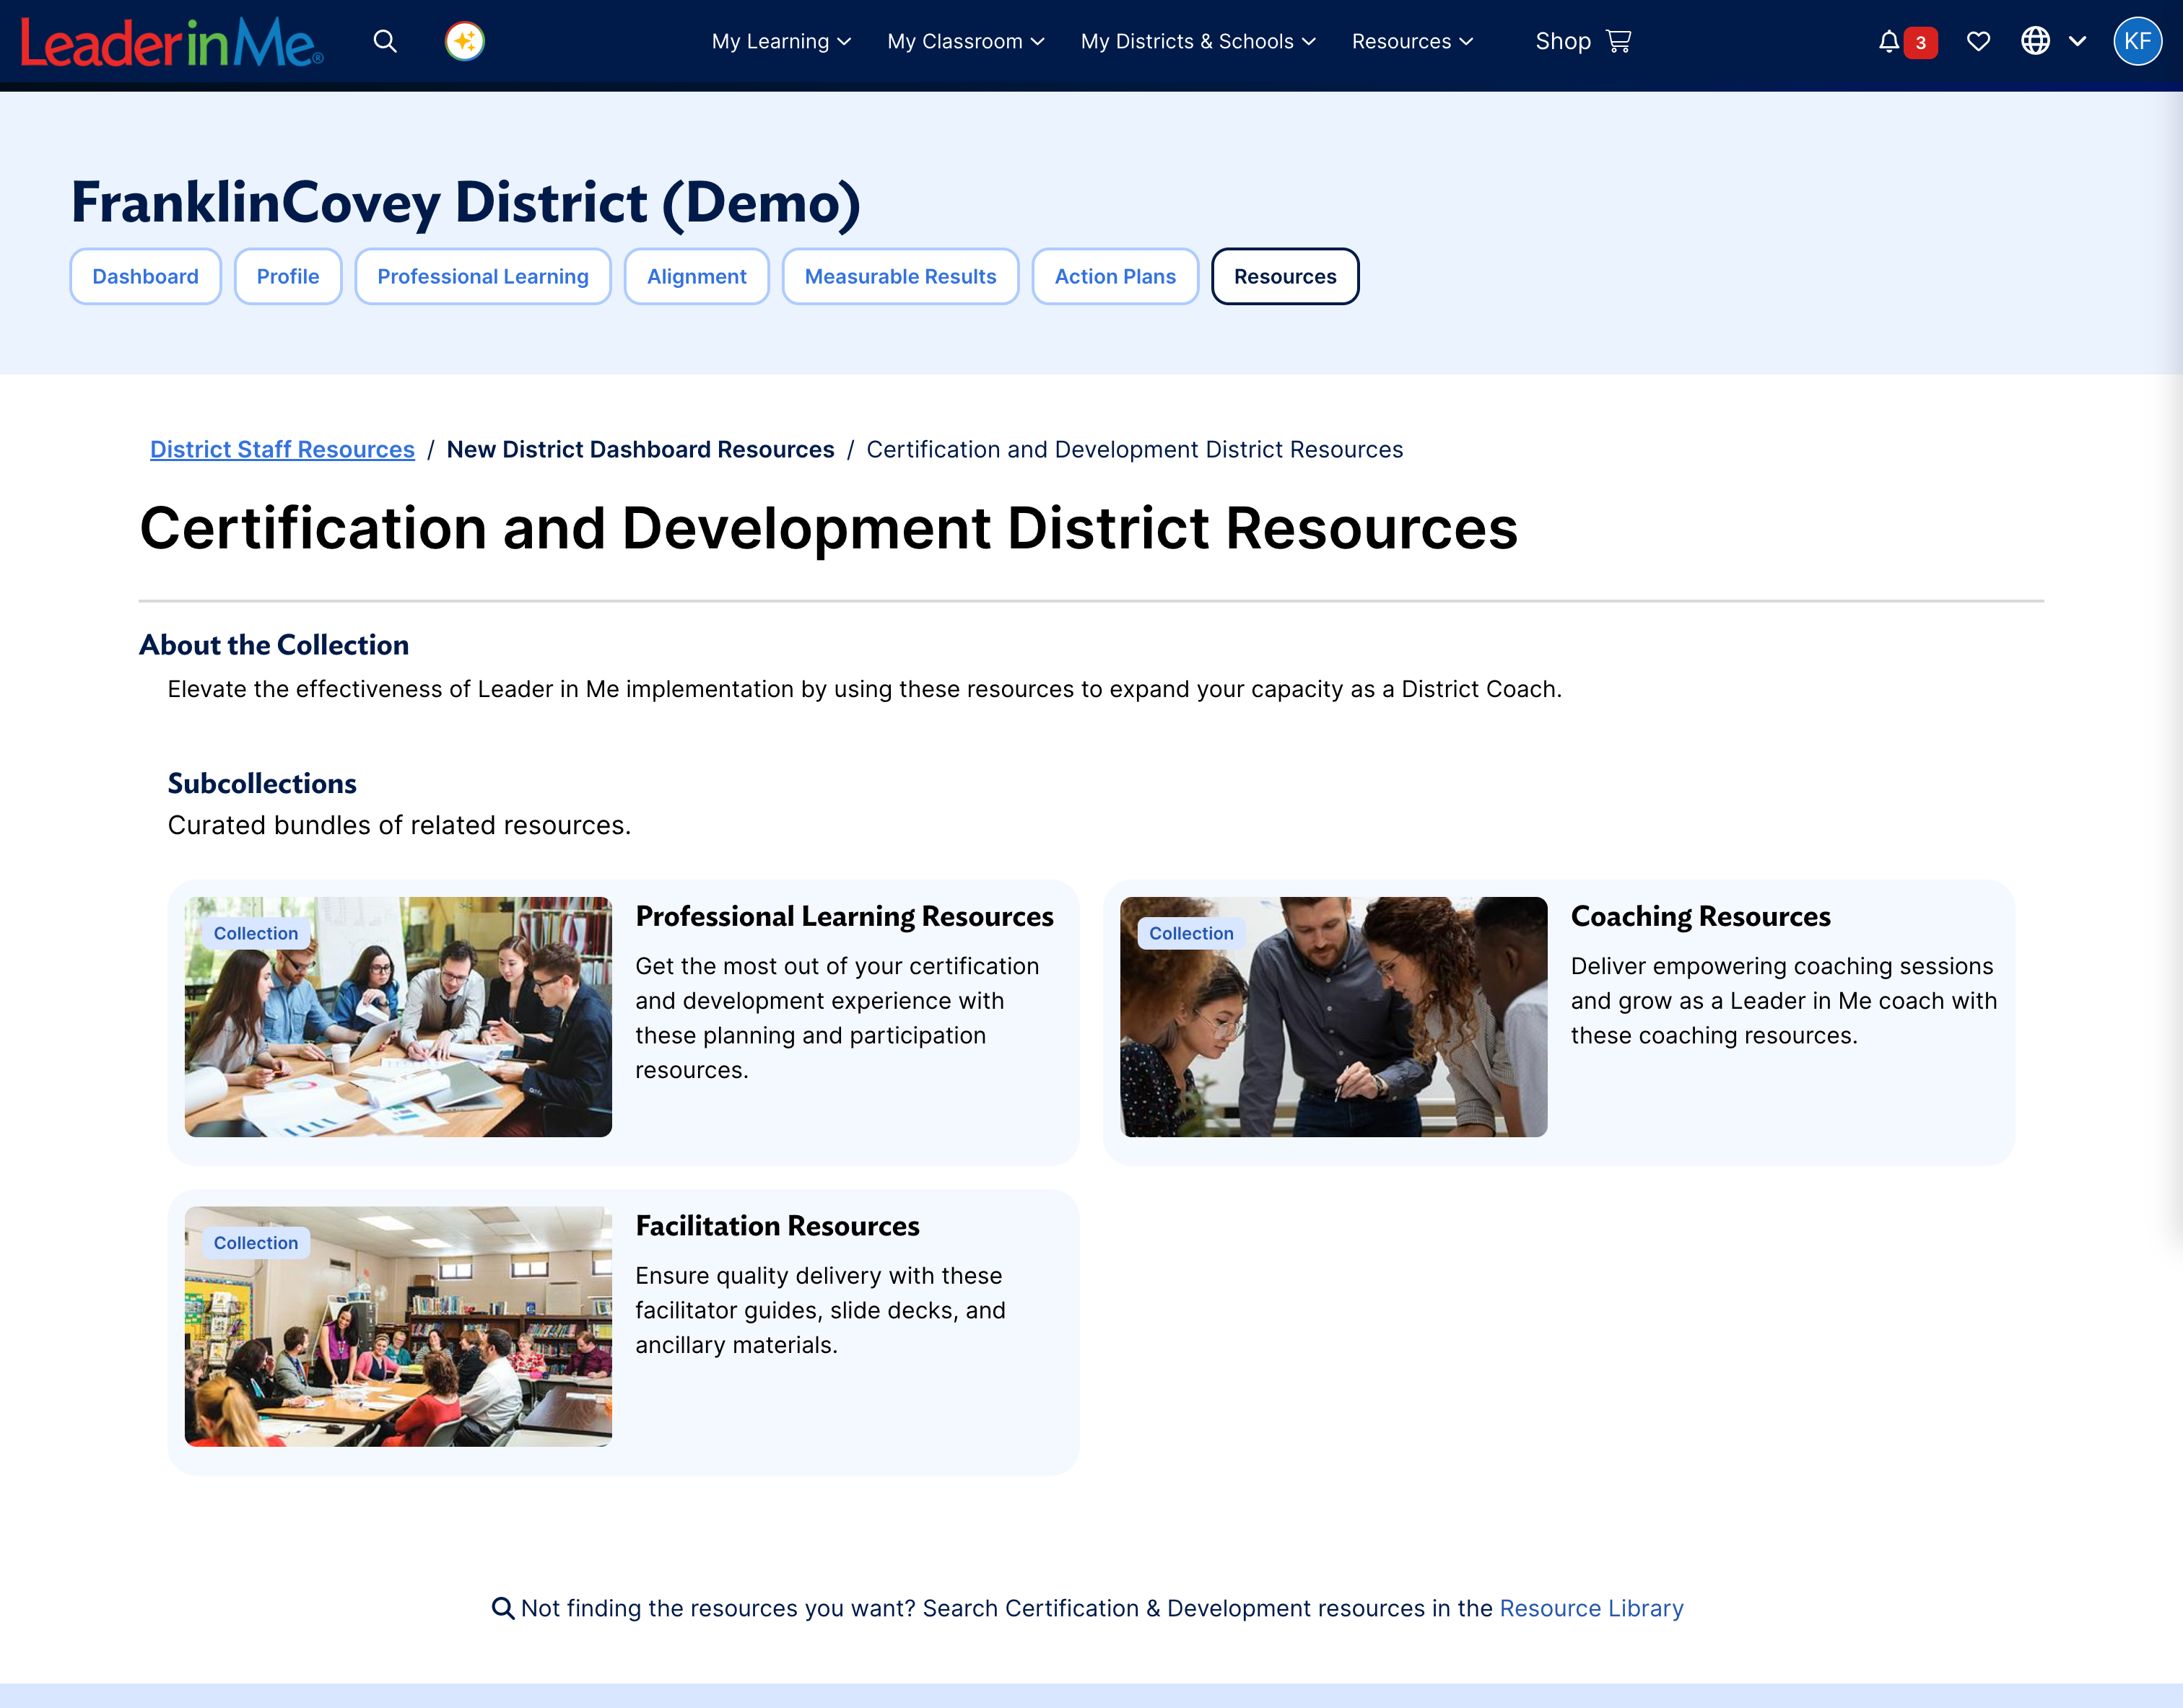Click the yellow sparkle AI assistant icon
The height and width of the screenshot is (1708, 2183).
pos(465,41)
